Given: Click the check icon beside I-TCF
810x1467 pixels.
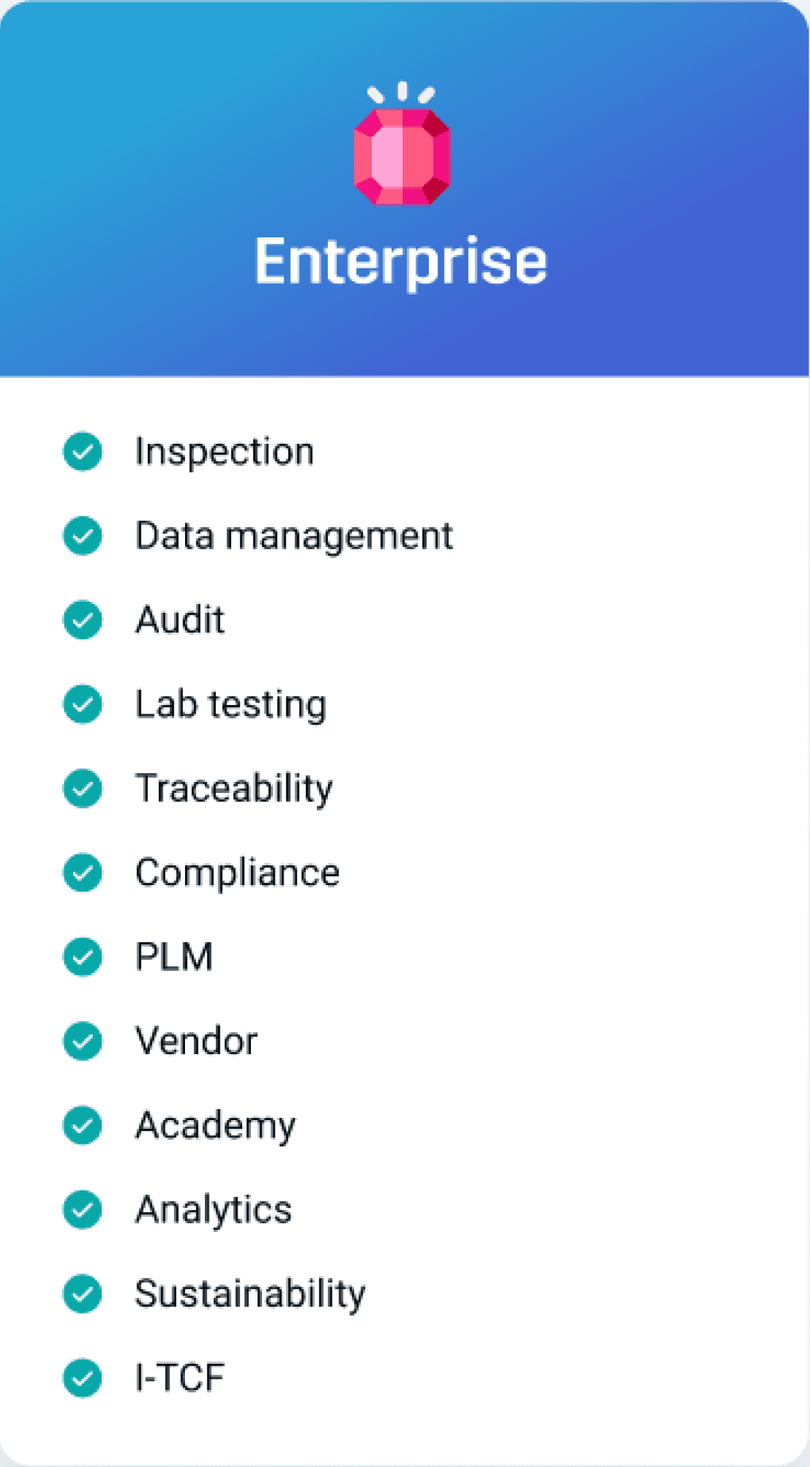Looking at the screenshot, I should pos(83,1377).
